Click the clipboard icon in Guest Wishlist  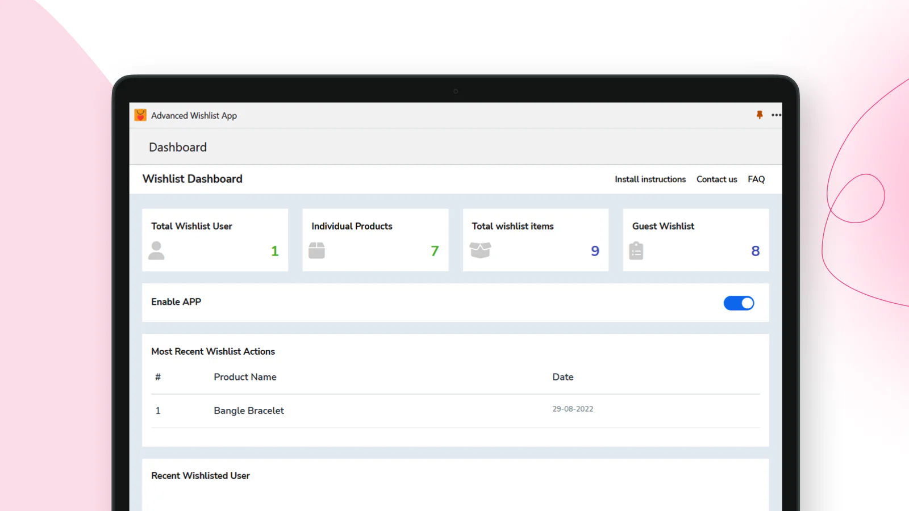[636, 250]
